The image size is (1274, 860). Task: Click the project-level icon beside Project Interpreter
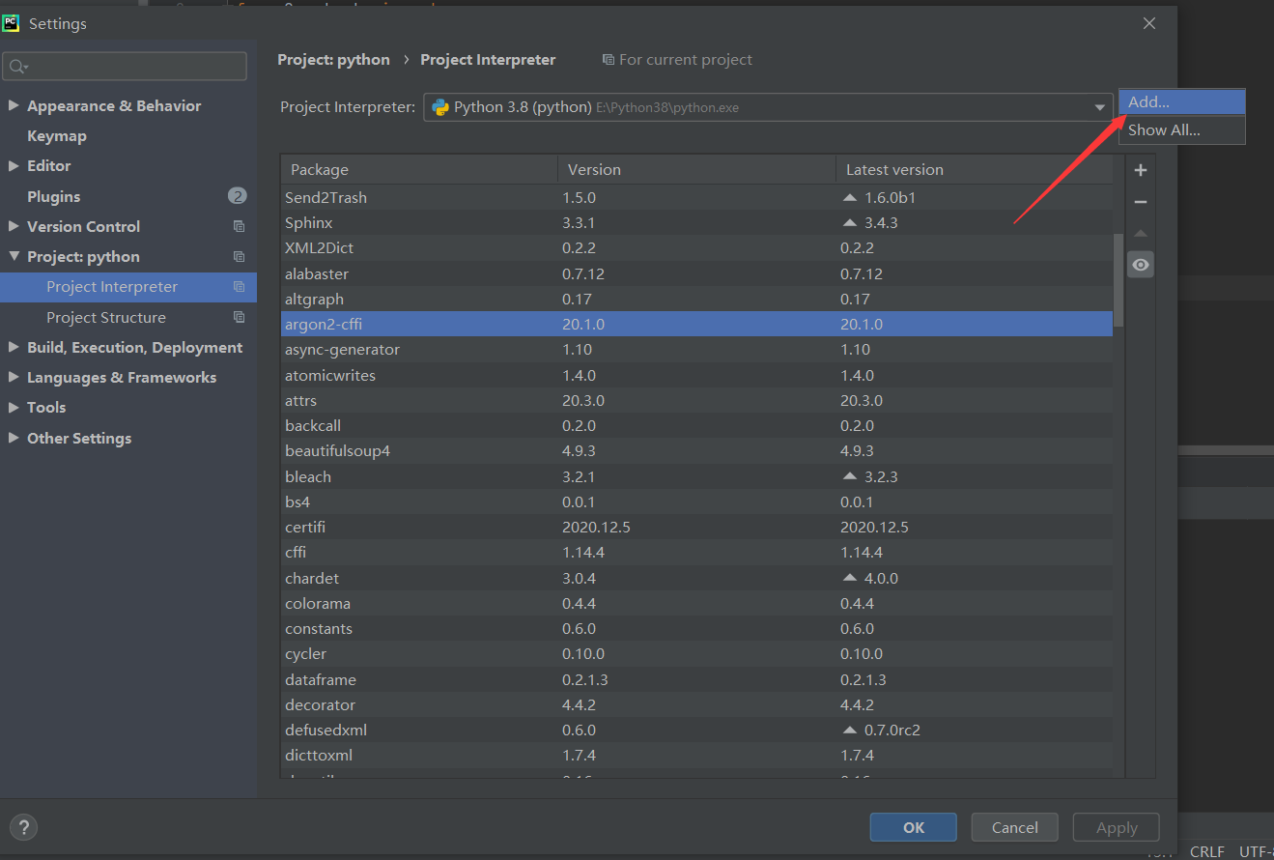(239, 287)
